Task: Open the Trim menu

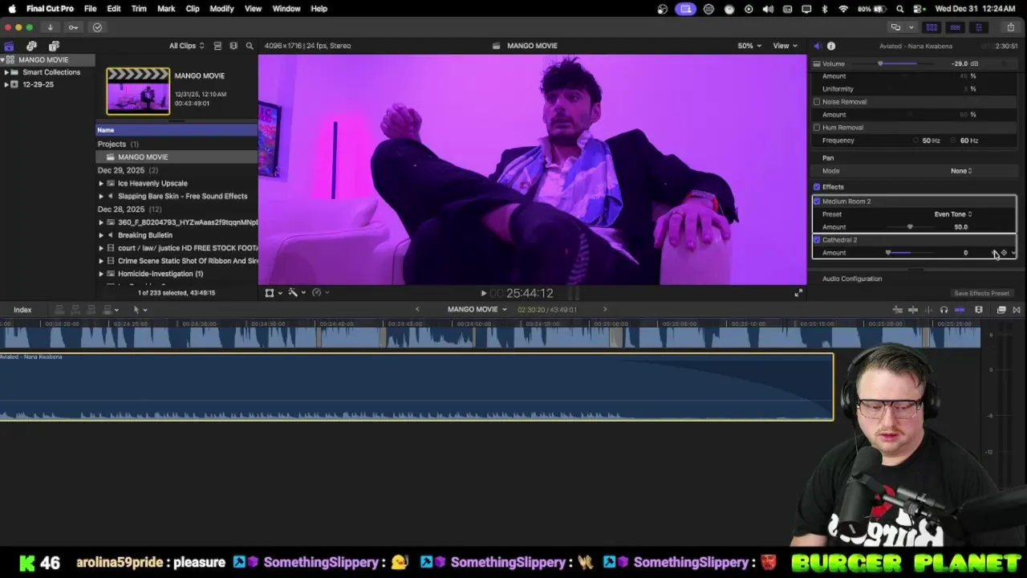Action: (x=139, y=9)
